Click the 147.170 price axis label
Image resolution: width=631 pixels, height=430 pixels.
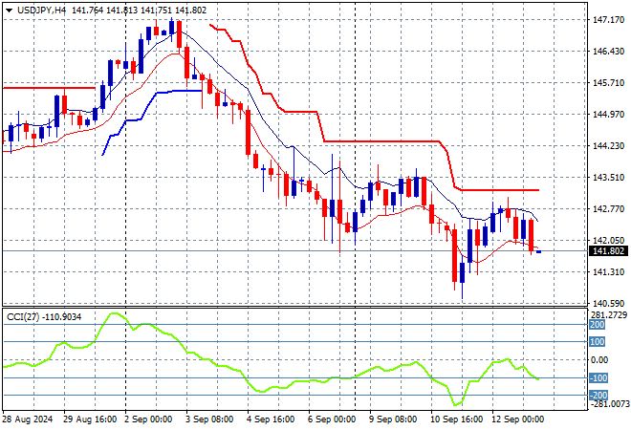tap(607, 19)
